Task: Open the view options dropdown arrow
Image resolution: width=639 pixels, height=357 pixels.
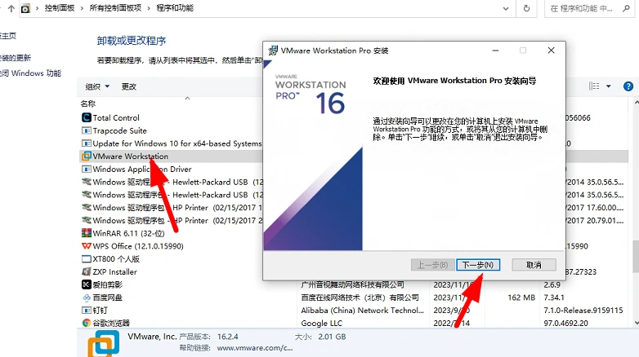Action: [609, 86]
